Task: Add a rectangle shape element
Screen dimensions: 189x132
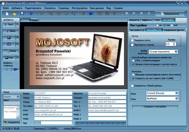Action: (9, 44)
